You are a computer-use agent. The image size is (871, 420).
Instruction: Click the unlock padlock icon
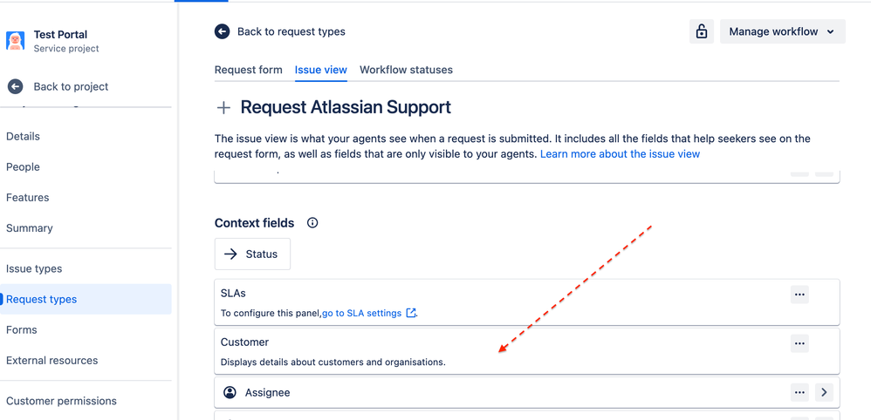[702, 31]
